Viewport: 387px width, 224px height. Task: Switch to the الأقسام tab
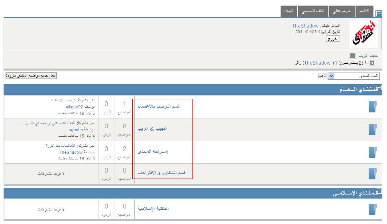[364, 11]
